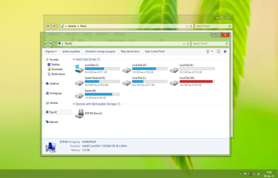
Task: Toggle the preview pane icon
Action: [218, 51]
